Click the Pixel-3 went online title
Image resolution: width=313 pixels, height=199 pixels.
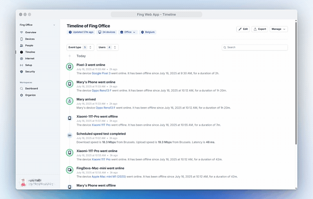point(91,65)
